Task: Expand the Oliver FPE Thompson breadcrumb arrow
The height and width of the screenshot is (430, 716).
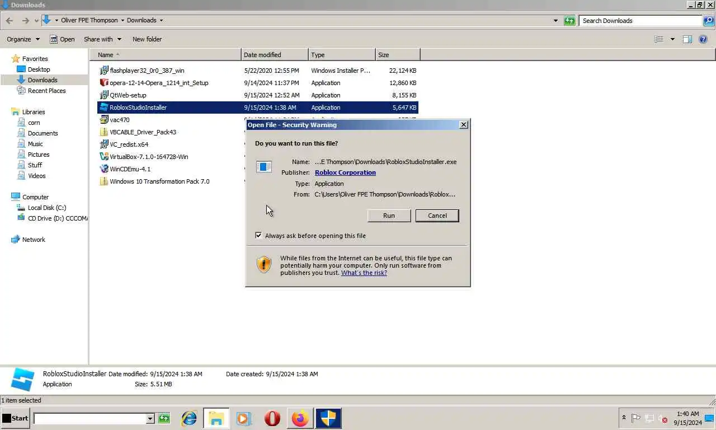Action: pos(123,20)
